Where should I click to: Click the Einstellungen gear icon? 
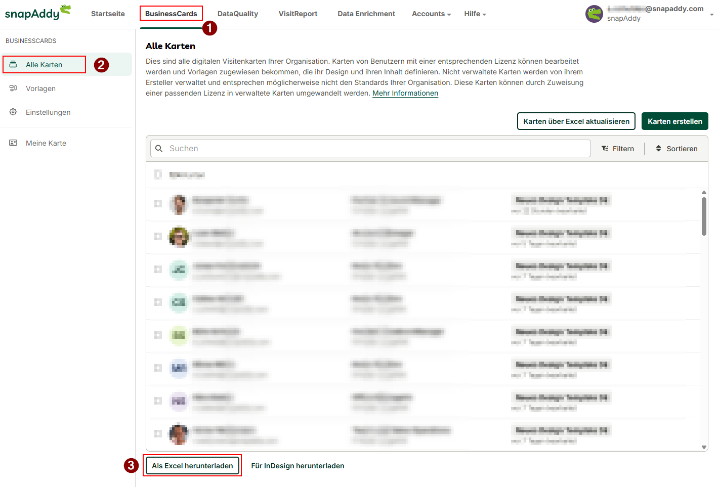[x=13, y=112]
